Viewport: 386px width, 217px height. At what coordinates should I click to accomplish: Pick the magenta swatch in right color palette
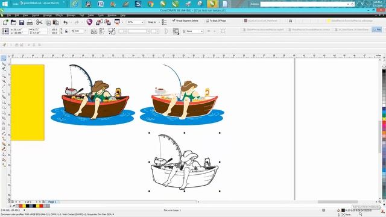(384, 126)
